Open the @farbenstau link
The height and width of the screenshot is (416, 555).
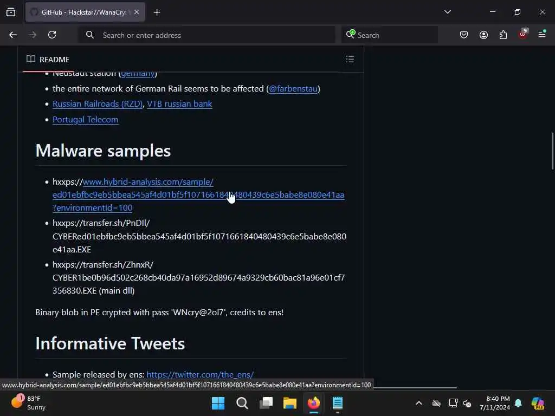(293, 89)
